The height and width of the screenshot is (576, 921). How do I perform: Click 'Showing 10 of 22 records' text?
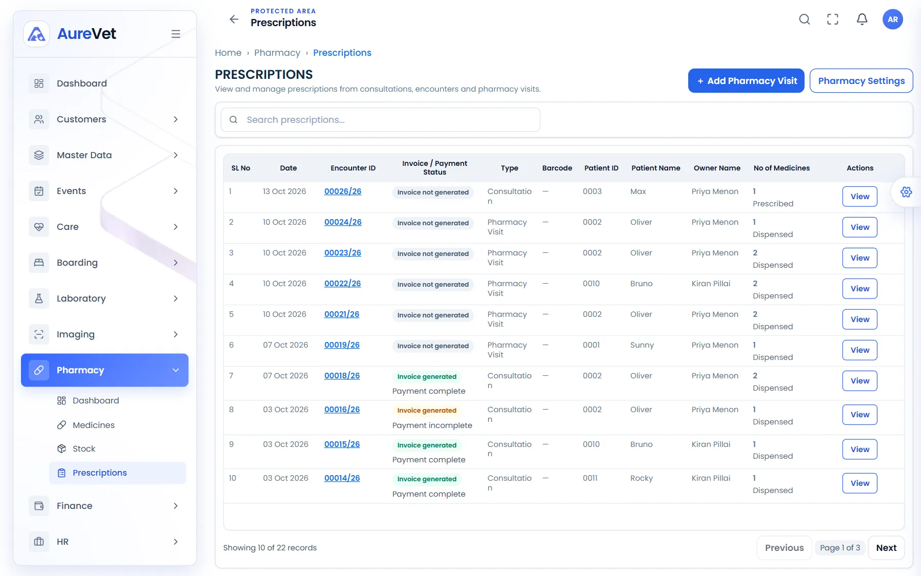click(270, 548)
